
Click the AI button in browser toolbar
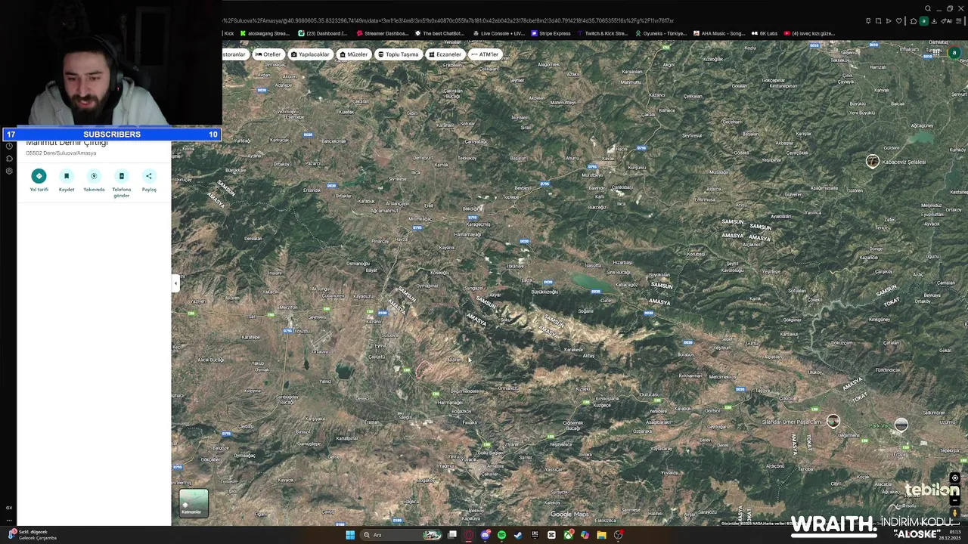pos(946,21)
